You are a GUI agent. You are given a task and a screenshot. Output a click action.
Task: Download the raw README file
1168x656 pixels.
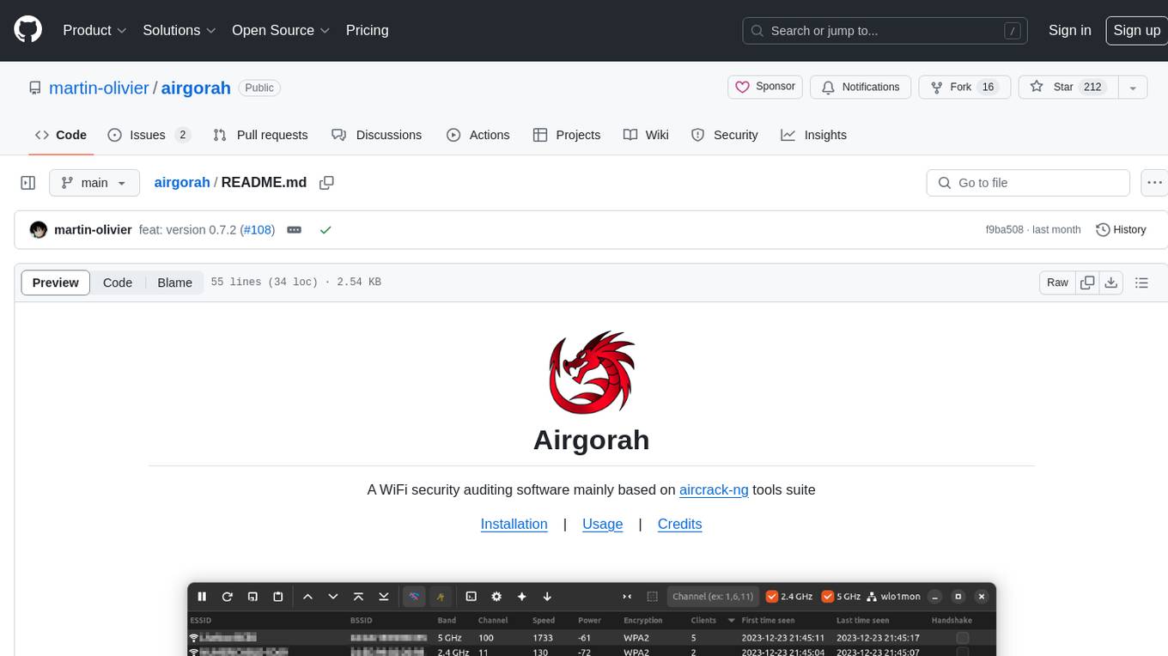(1110, 282)
